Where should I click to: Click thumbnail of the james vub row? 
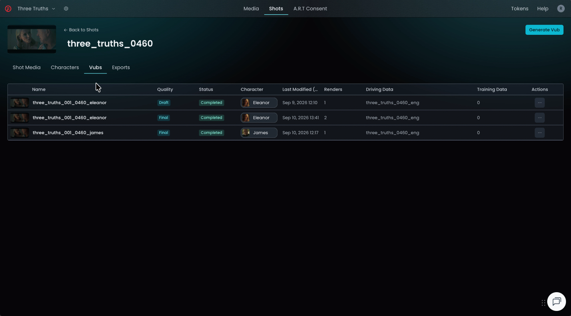tap(20, 133)
